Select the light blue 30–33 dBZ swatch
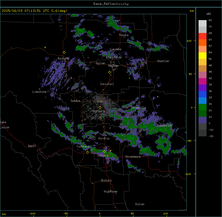 point(202,101)
